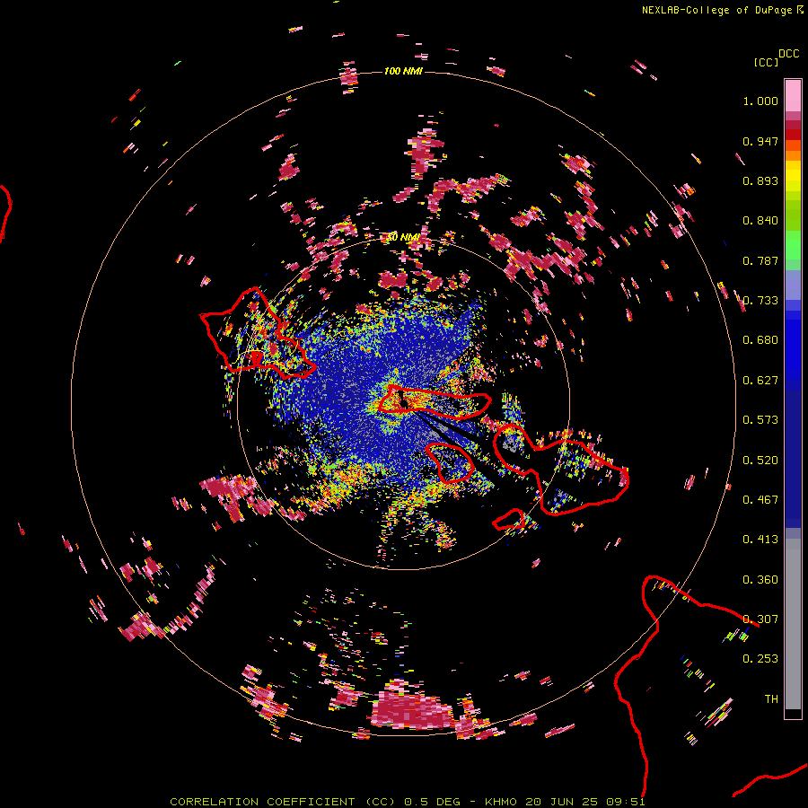Pick the bright green band of the color bar
This screenshot has width=808, height=808.
[793, 245]
